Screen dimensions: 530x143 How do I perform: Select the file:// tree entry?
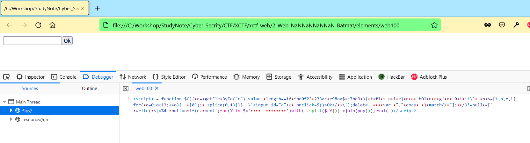[60, 111]
